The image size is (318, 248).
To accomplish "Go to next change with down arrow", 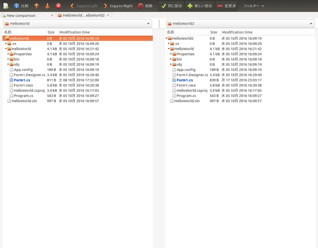I will 47,6.
